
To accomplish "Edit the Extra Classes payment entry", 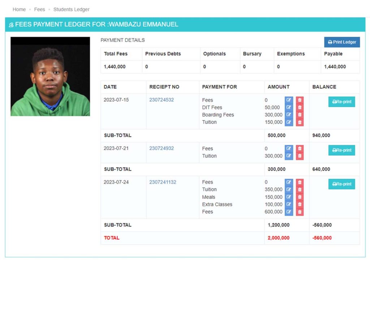I will point(288,204).
